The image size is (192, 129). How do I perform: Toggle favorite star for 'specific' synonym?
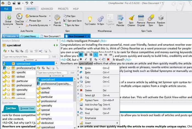[x=9, y=72]
